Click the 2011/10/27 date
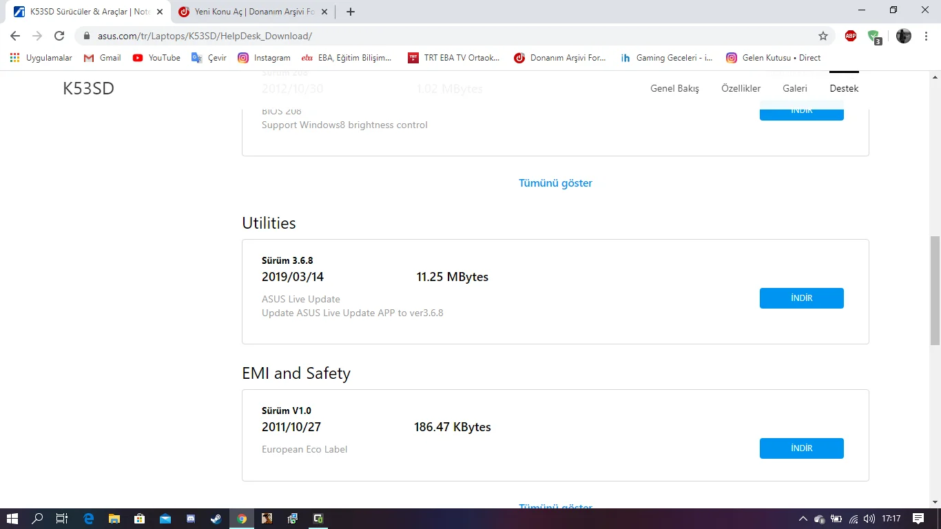Screen dimensions: 941x529 291,427
